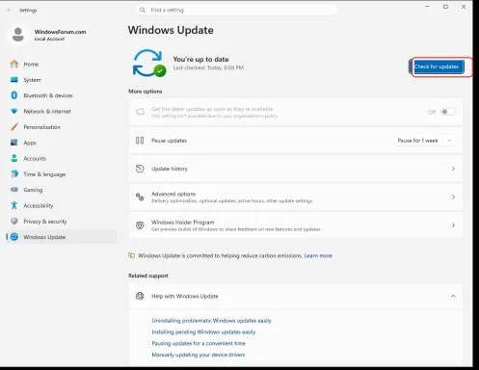Click the Privacy & security shield icon
Screen dimensions: 479x370
[14, 221]
